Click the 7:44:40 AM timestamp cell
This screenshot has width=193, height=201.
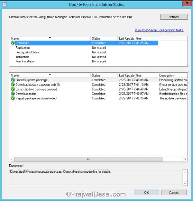pyautogui.click(x=134, y=89)
